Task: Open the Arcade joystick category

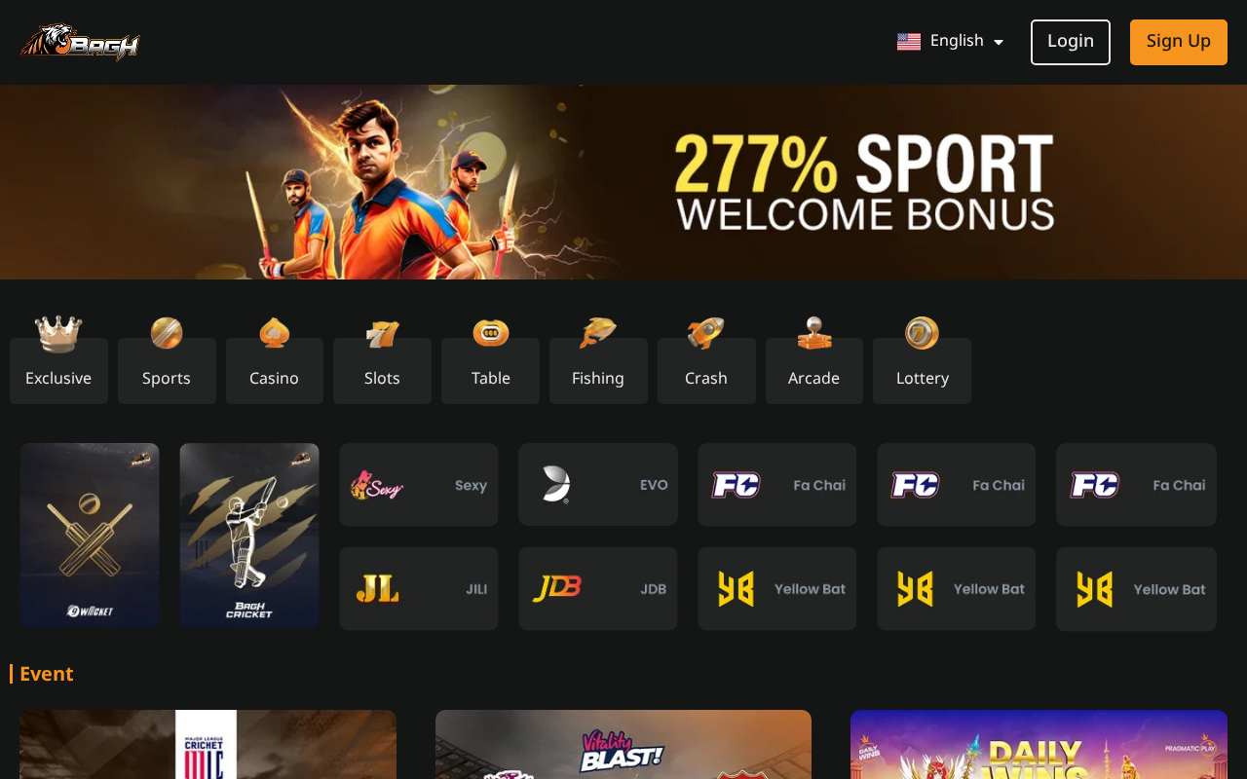Action: [x=814, y=360]
